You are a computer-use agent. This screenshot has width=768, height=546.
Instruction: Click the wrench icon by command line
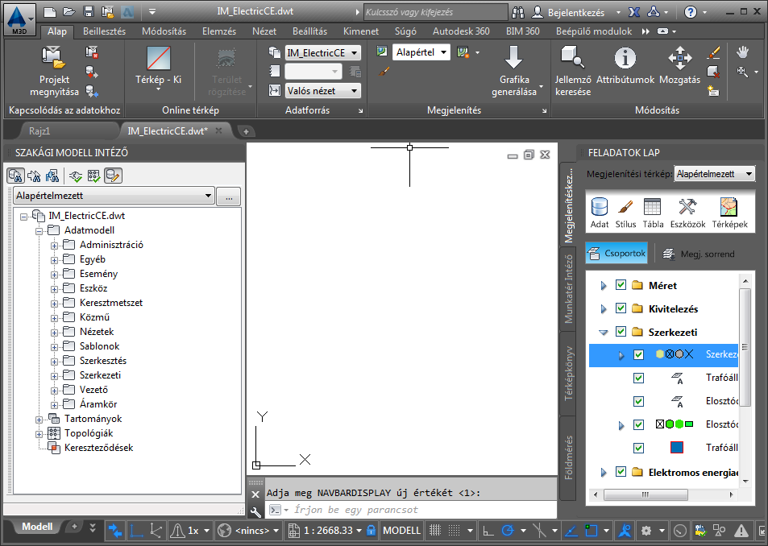(x=255, y=511)
